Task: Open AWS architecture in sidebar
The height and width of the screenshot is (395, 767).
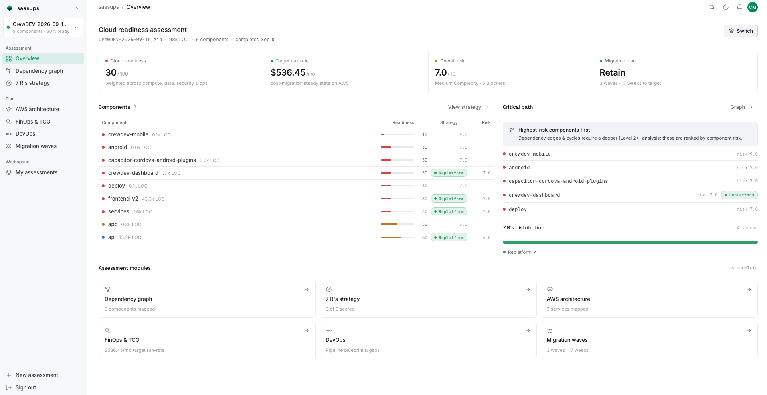Action: pyautogui.click(x=43, y=109)
